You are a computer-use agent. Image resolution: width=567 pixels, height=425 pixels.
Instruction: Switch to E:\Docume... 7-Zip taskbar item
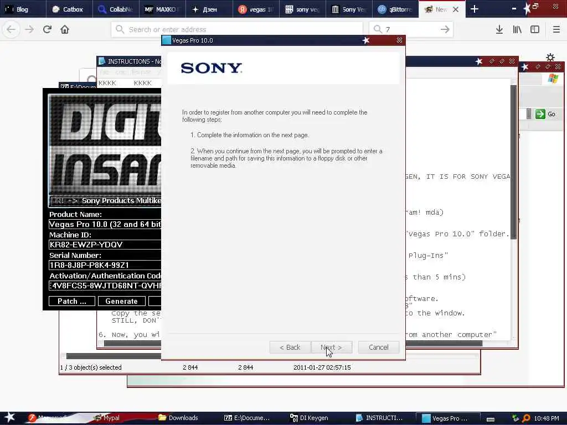point(247,418)
